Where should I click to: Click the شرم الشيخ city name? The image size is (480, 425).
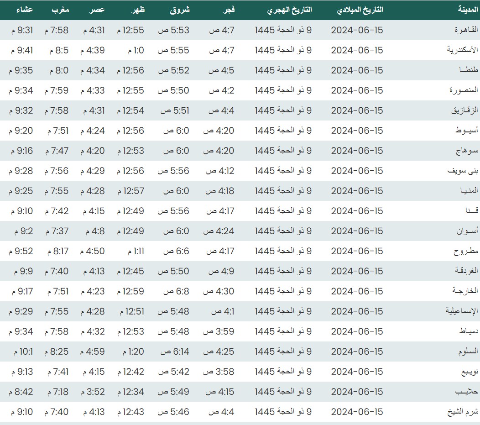[x=462, y=412]
